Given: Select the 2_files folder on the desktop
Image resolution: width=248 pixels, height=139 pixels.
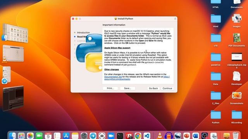Looking at the screenshot, I should coord(216,96).
